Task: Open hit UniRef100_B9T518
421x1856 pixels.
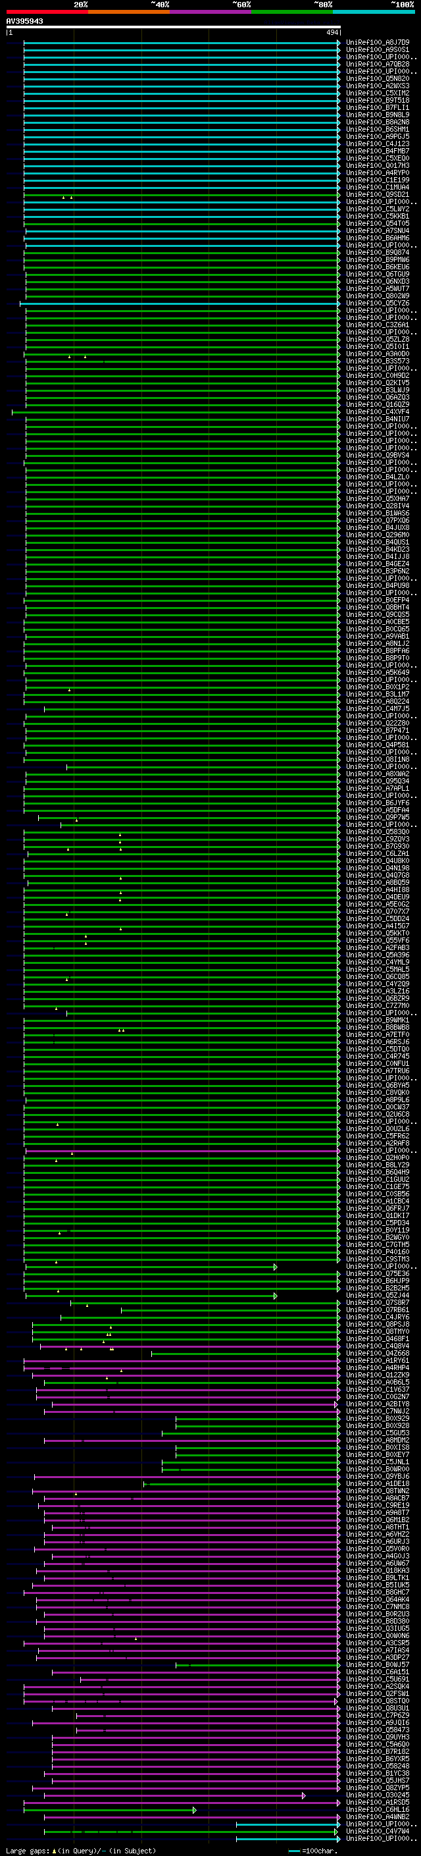Action: pos(378,100)
